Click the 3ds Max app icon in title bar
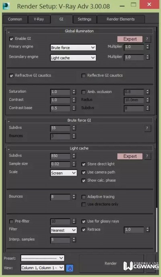This screenshot has width=161, height=277. [6, 6]
